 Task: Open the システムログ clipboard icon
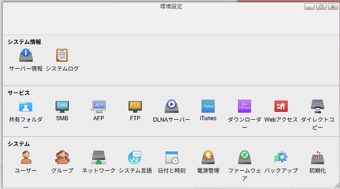pyautogui.click(x=62, y=55)
